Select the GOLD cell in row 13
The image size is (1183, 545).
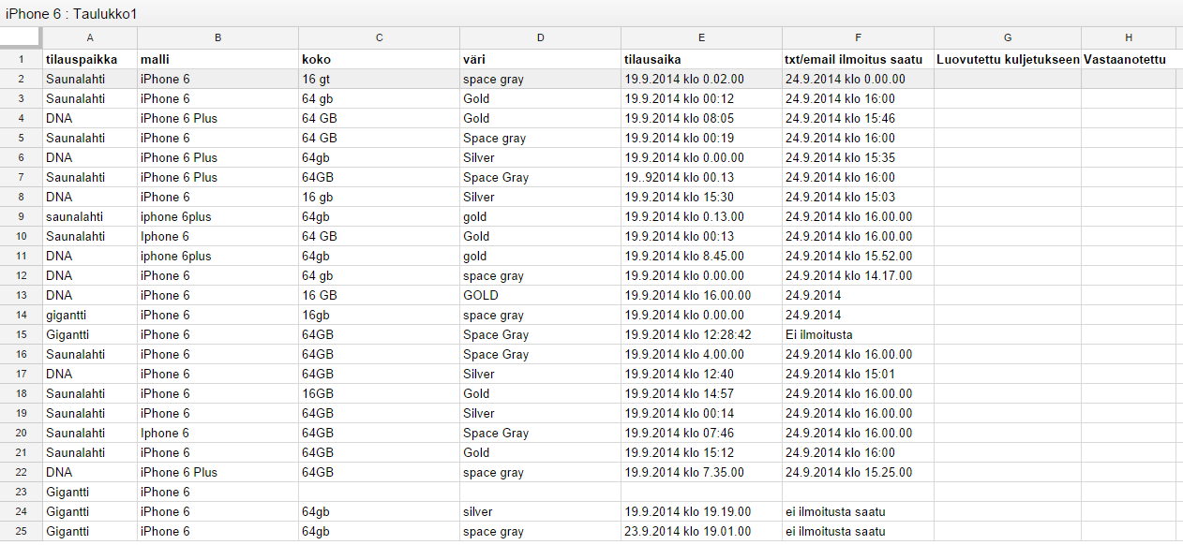[x=540, y=295]
